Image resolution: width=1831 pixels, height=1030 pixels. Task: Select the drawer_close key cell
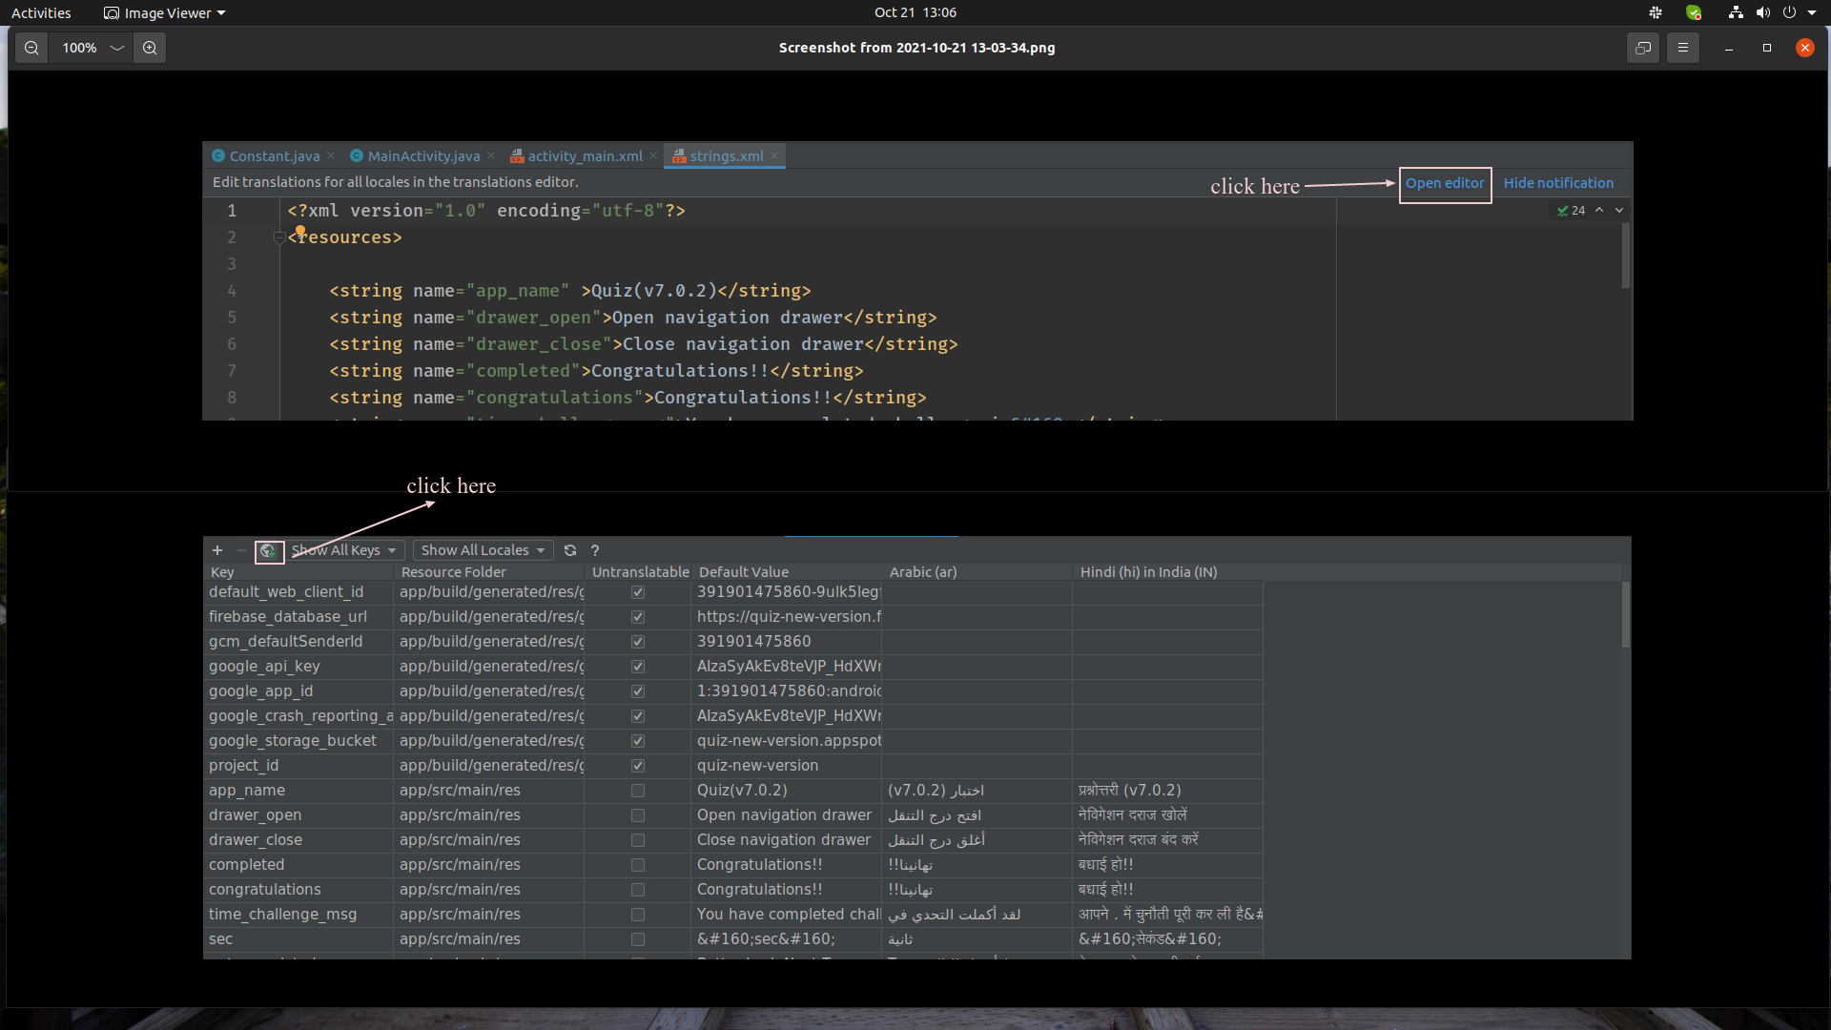click(298, 840)
